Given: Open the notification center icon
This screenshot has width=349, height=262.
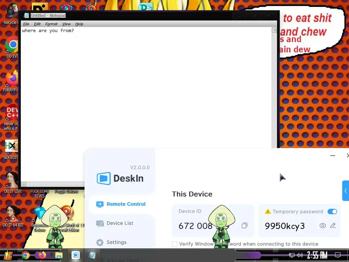Looking at the screenshot, I should 338,255.
